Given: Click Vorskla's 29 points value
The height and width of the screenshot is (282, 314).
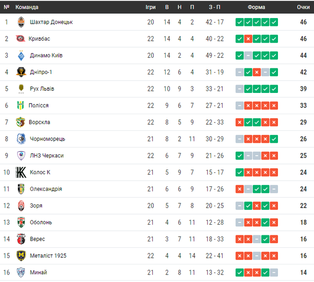Looking at the screenshot, I should pos(303,122).
